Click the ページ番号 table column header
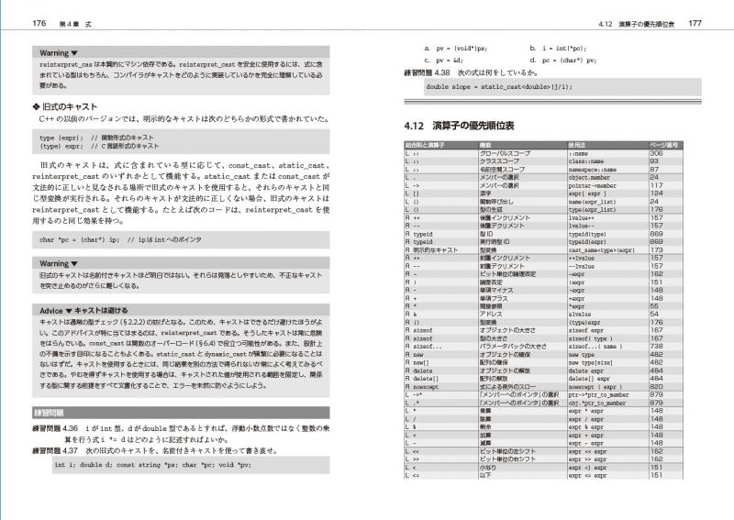This screenshot has height=520, width=734. pyautogui.click(x=665, y=145)
